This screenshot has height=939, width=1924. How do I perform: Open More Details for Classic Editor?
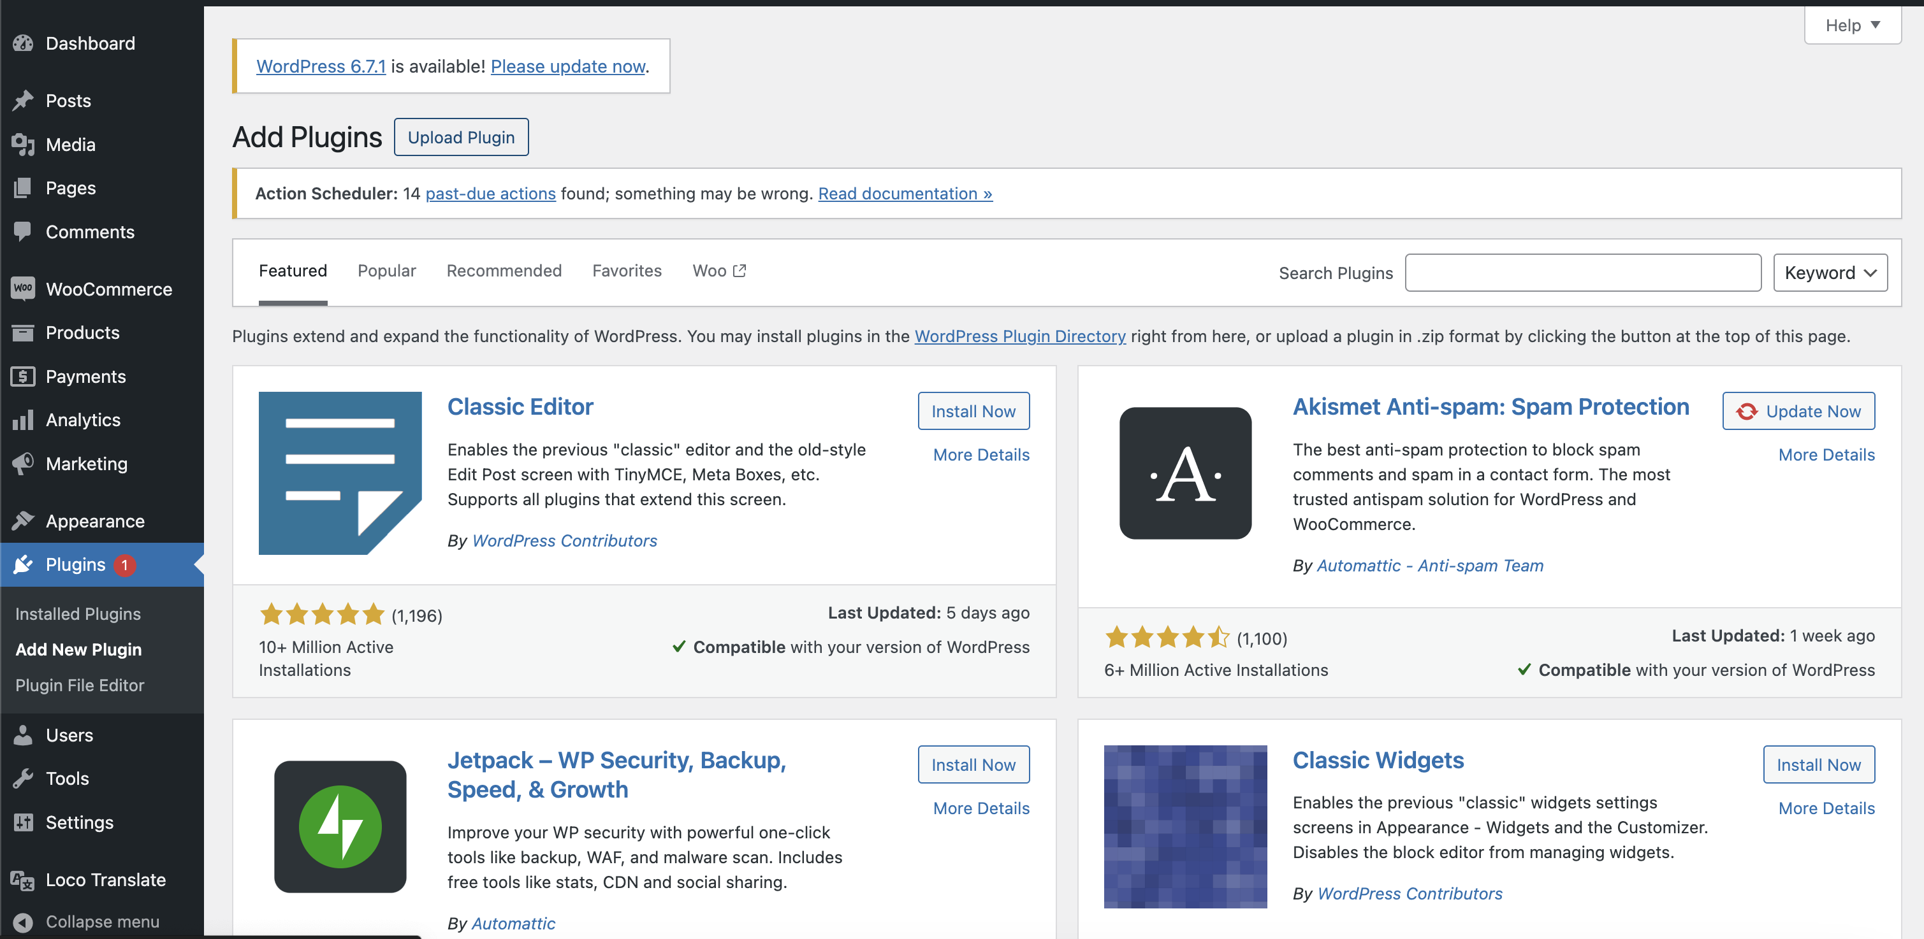point(981,455)
